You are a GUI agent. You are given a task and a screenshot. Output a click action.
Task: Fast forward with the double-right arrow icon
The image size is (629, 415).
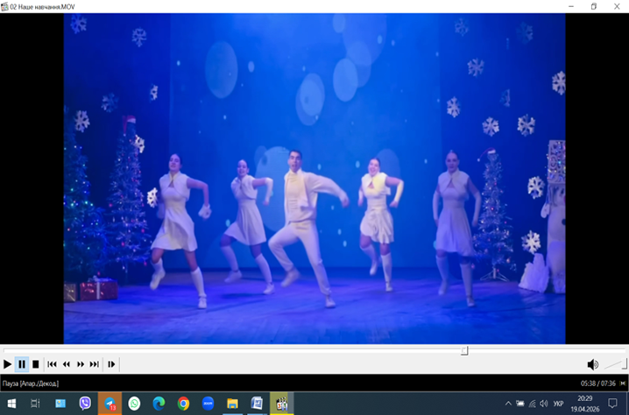[x=81, y=364]
